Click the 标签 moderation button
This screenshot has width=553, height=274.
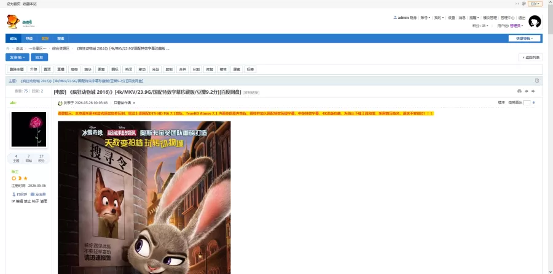(249, 70)
